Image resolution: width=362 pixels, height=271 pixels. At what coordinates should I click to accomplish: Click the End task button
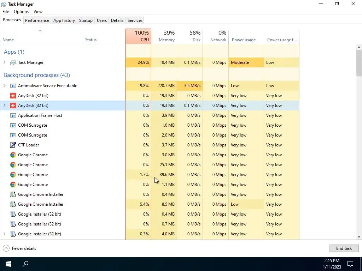tap(344, 248)
